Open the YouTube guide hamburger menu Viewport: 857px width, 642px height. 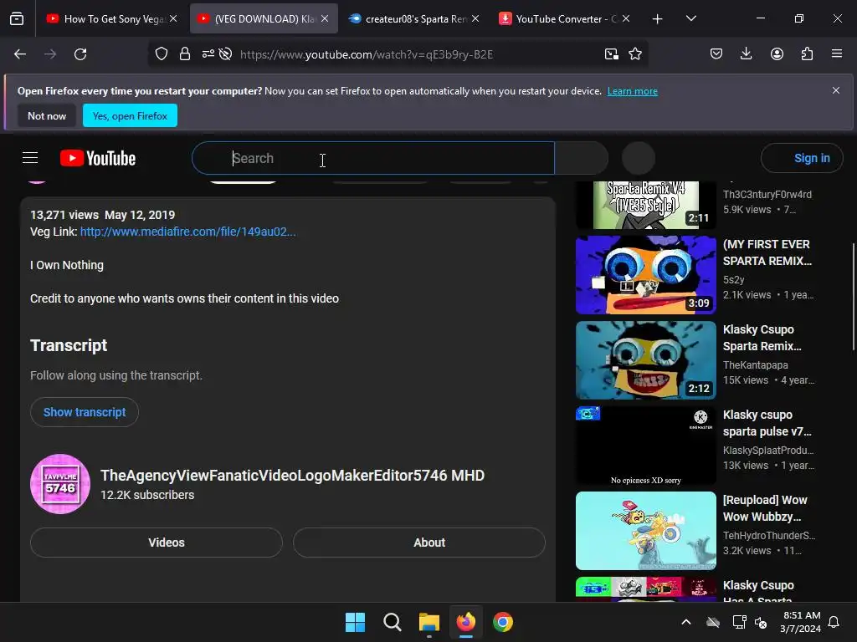coord(30,158)
